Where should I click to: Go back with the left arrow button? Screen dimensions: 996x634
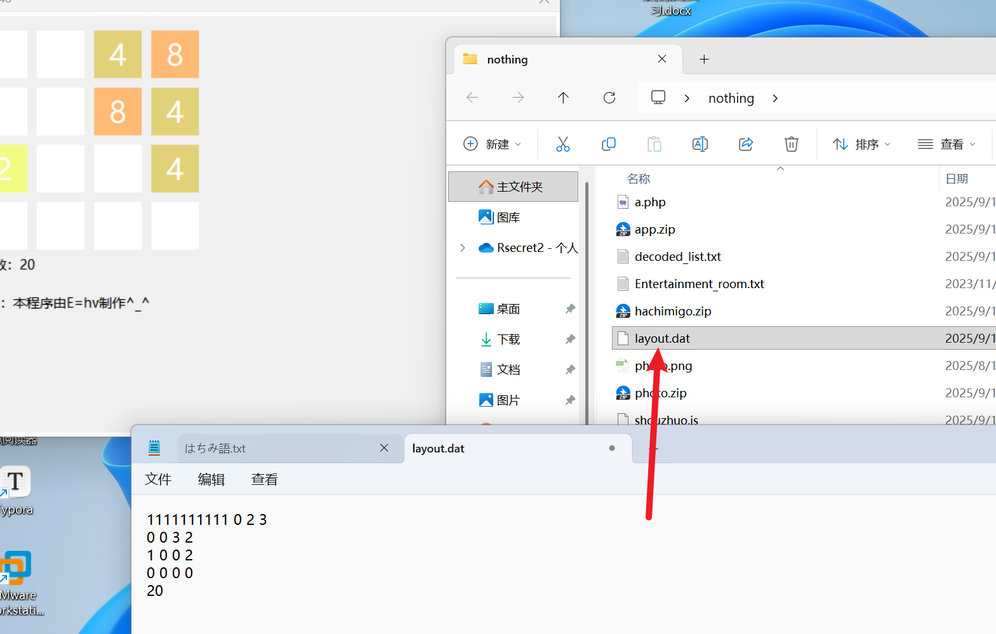tap(472, 97)
